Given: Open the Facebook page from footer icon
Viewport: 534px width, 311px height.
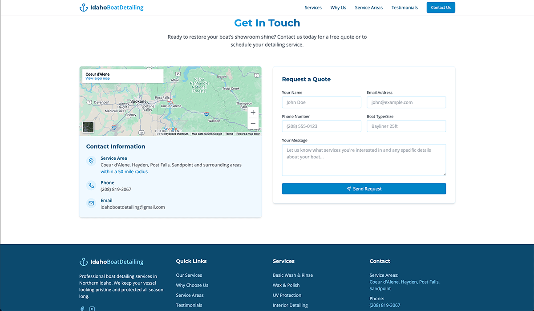Looking at the screenshot, I should pos(82,308).
